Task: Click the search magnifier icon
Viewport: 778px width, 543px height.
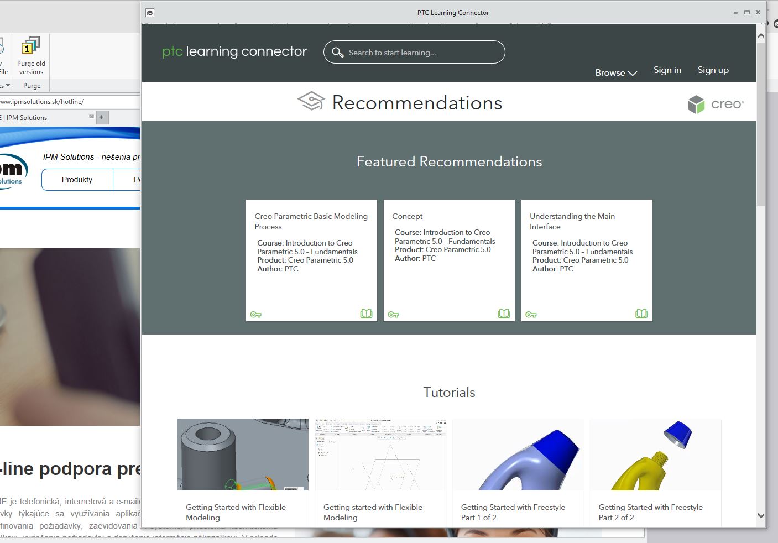Action: (x=337, y=53)
